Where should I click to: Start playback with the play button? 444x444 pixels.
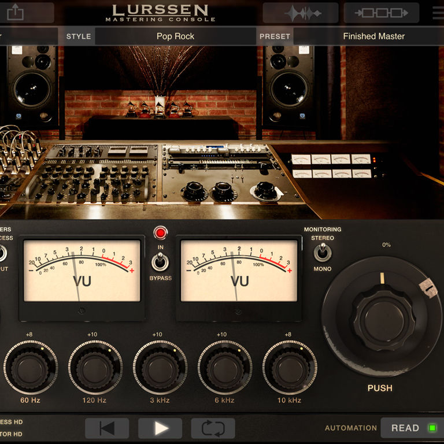click(x=160, y=428)
